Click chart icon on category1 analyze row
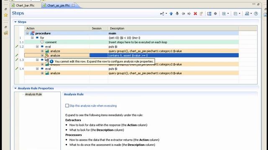Image resolution: width=268 pixels, height=150 pixels. click(47, 51)
